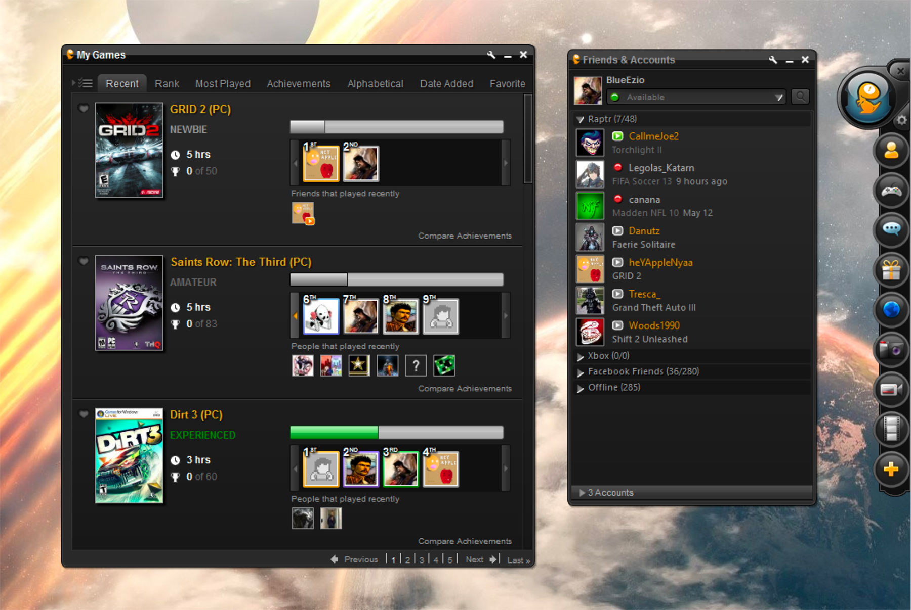Screen dimensions: 911x610
Task: Click the question mark avatar under Saints Row
Action: click(416, 365)
